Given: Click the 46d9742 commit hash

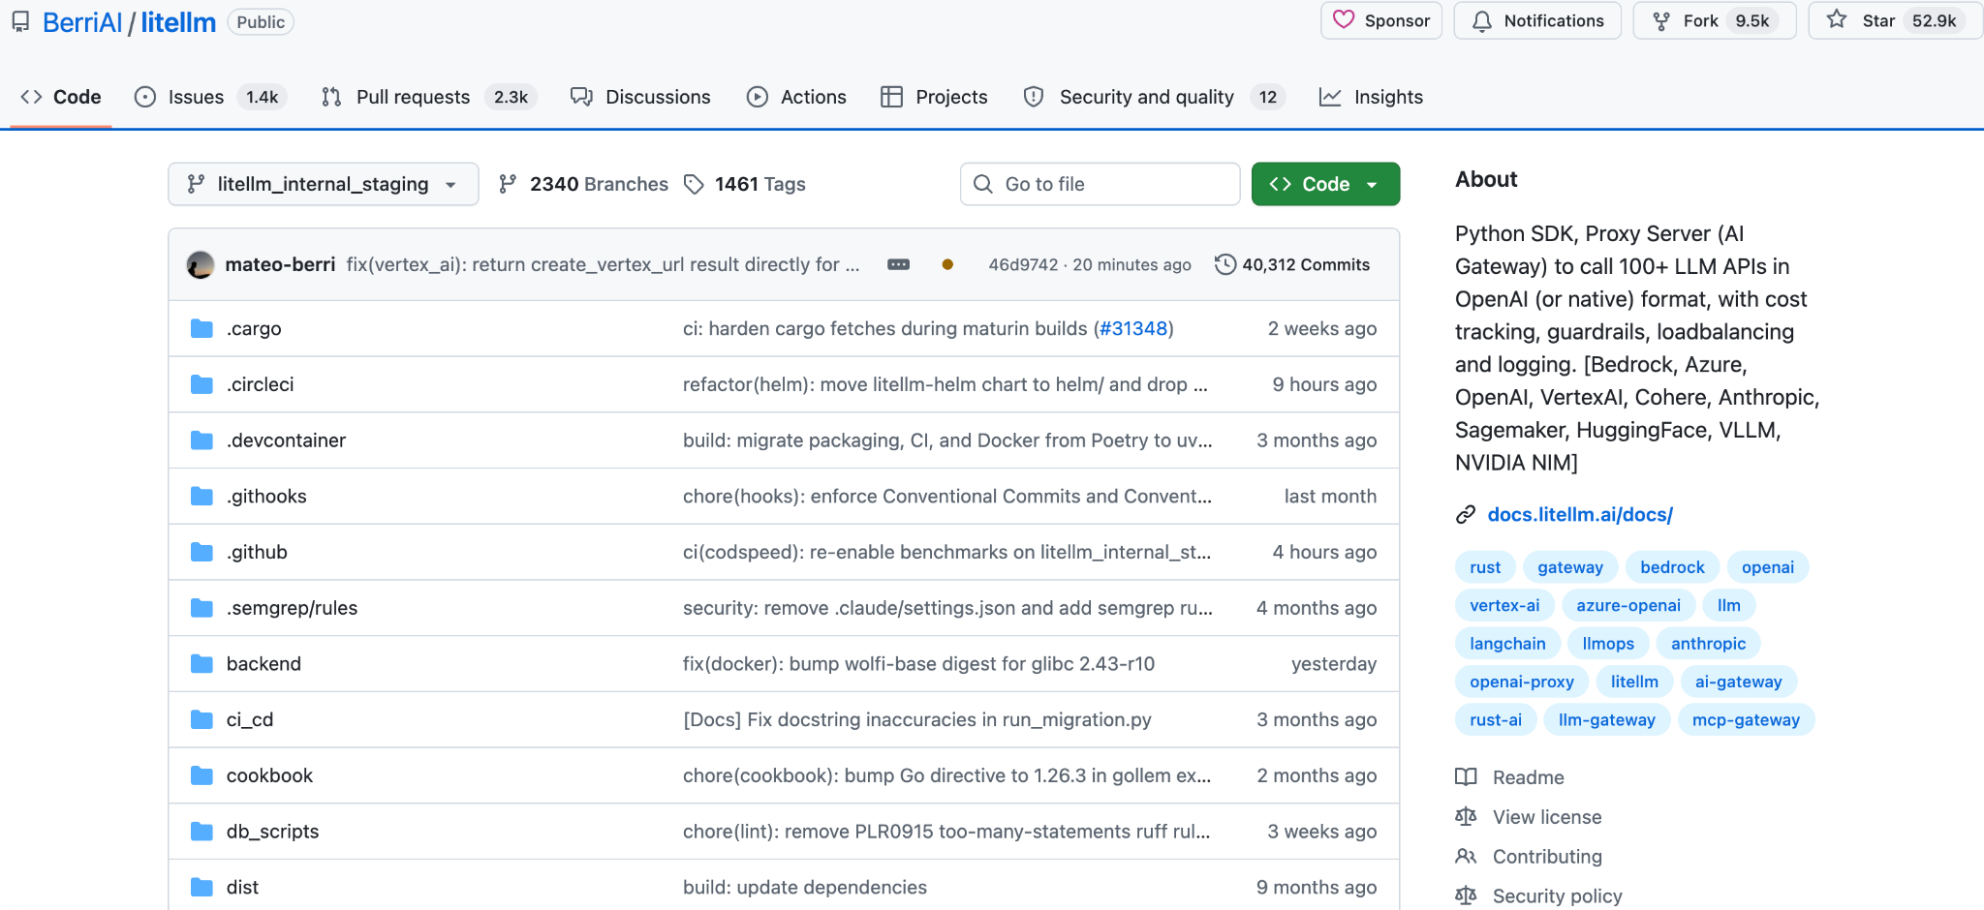Looking at the screenshot, I should pyautogui.click(x=1023, y=264).
